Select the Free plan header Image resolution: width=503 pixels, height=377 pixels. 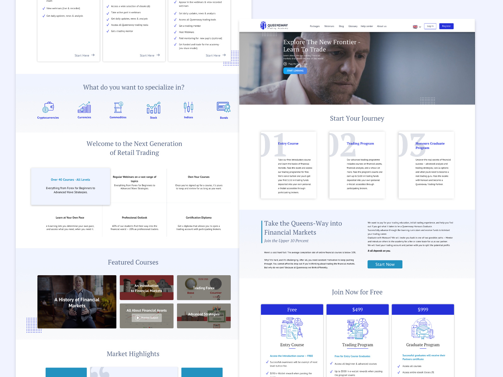pos(292,309)
